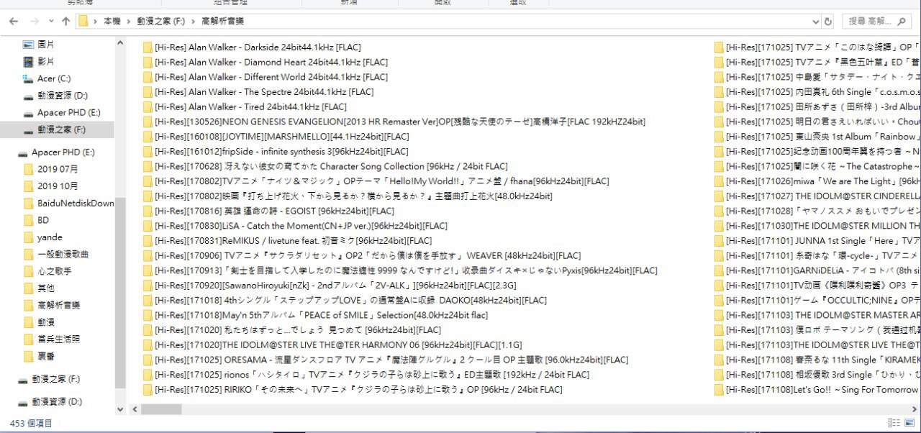
Task: Open 心之歌手 folder in sidebar
Action: 54,271
